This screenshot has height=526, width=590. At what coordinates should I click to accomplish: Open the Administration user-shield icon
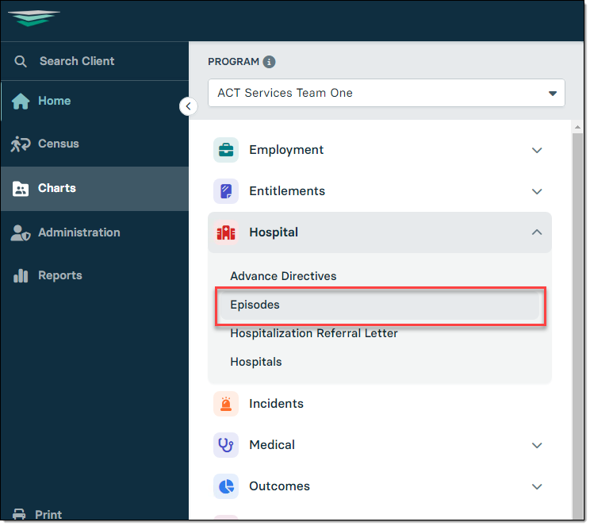tap(21, 233)
